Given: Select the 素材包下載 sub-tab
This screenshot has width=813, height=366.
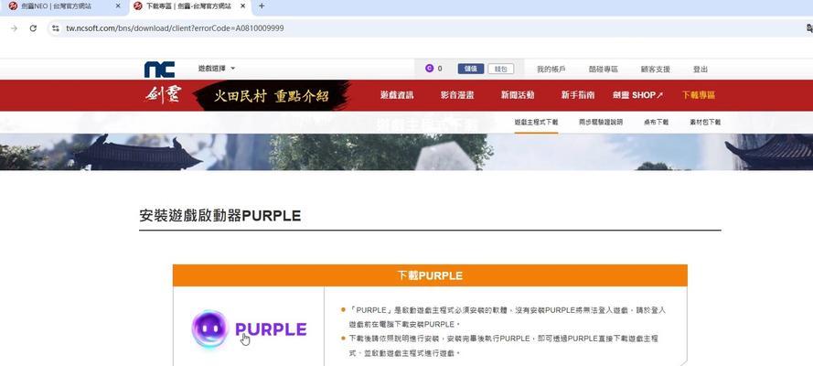Looking at the screenshot, I should coord(705,123).
